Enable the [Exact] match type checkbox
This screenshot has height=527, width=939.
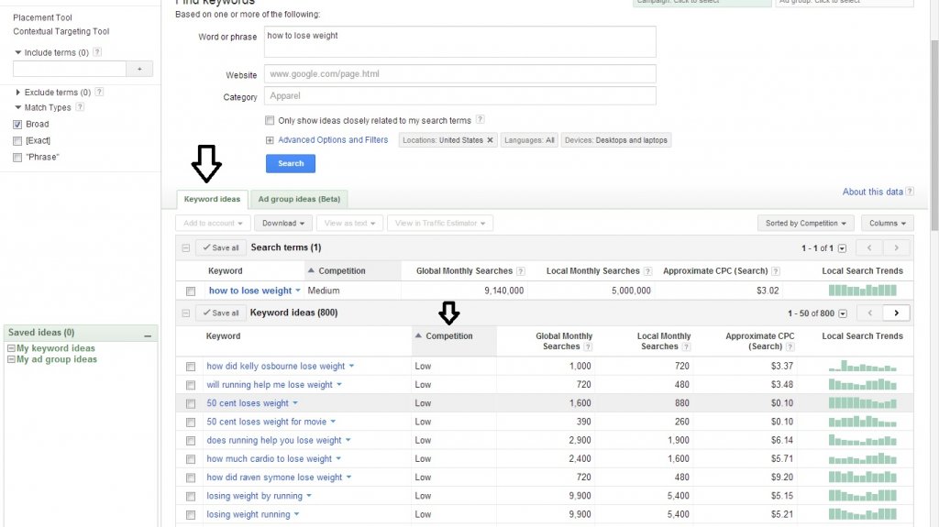click(17, 141)
